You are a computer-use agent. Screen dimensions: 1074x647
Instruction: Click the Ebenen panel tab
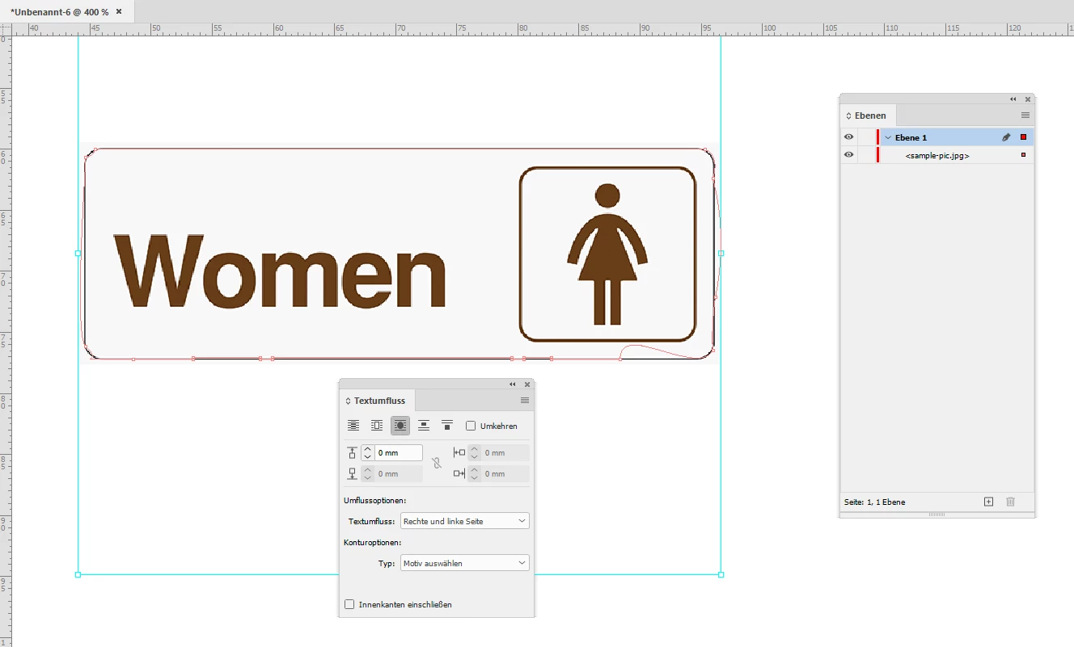(x=869, y=116)
